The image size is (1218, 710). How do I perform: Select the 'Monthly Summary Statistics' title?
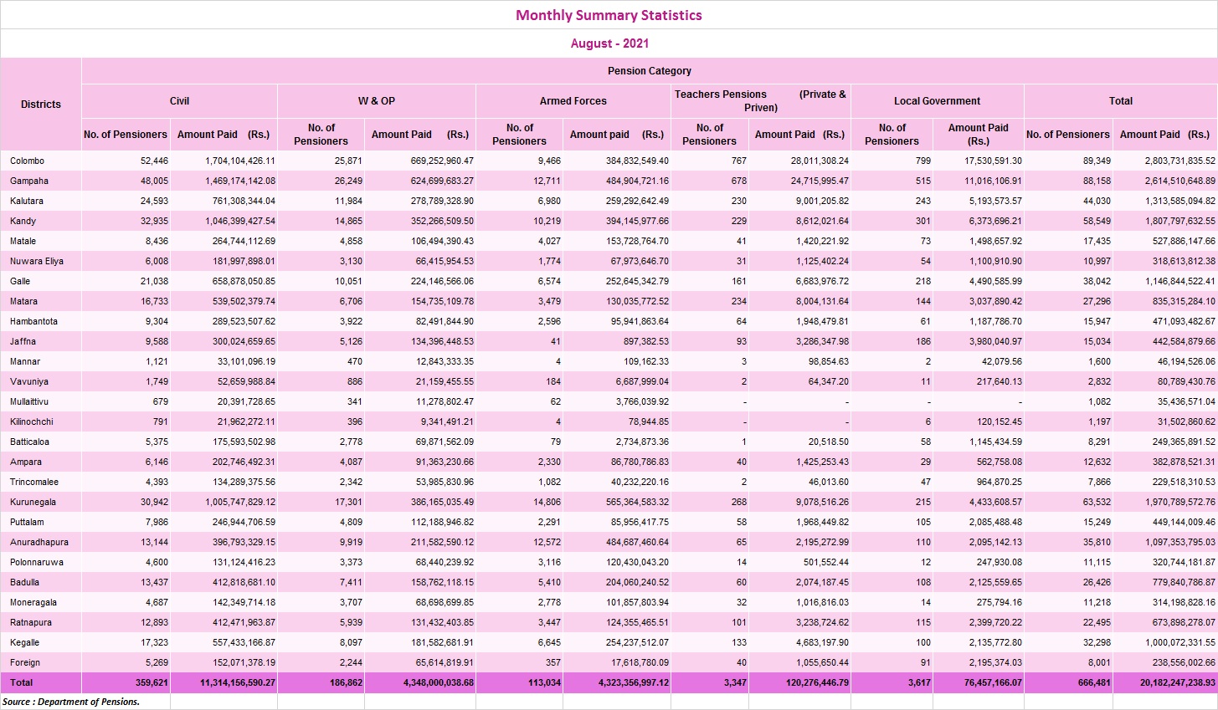[x=609, y=15]
